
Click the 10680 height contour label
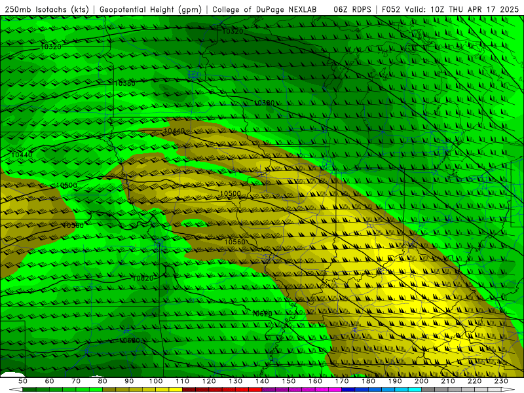130,341
